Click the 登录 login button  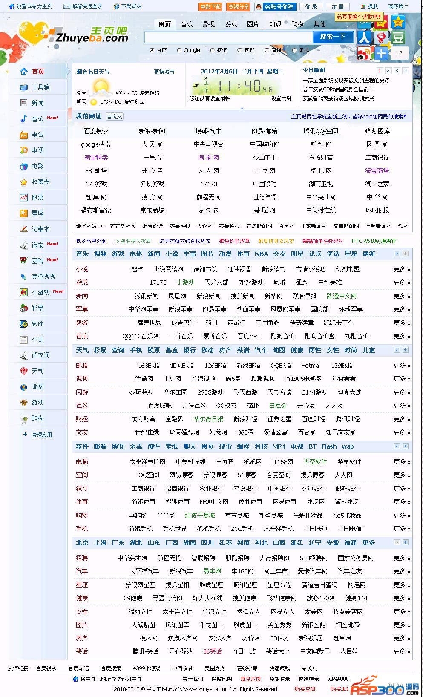[311, 7]
